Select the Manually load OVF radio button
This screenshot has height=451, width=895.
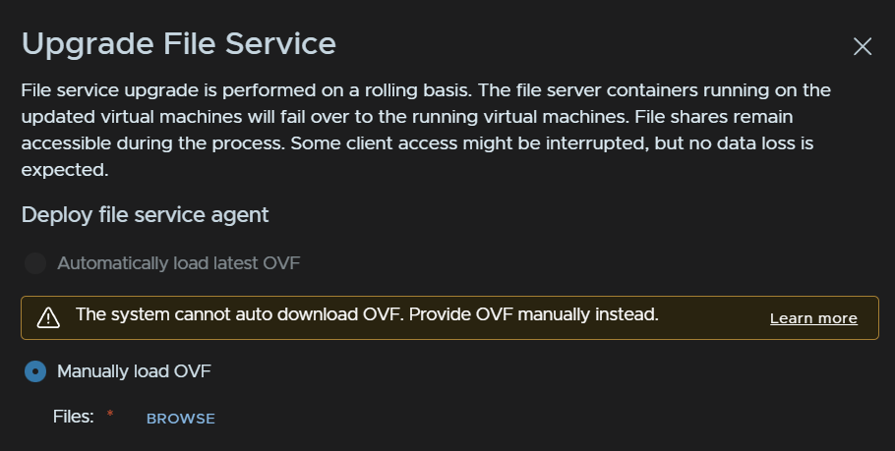pyautogui.click(x=35, y=371)
